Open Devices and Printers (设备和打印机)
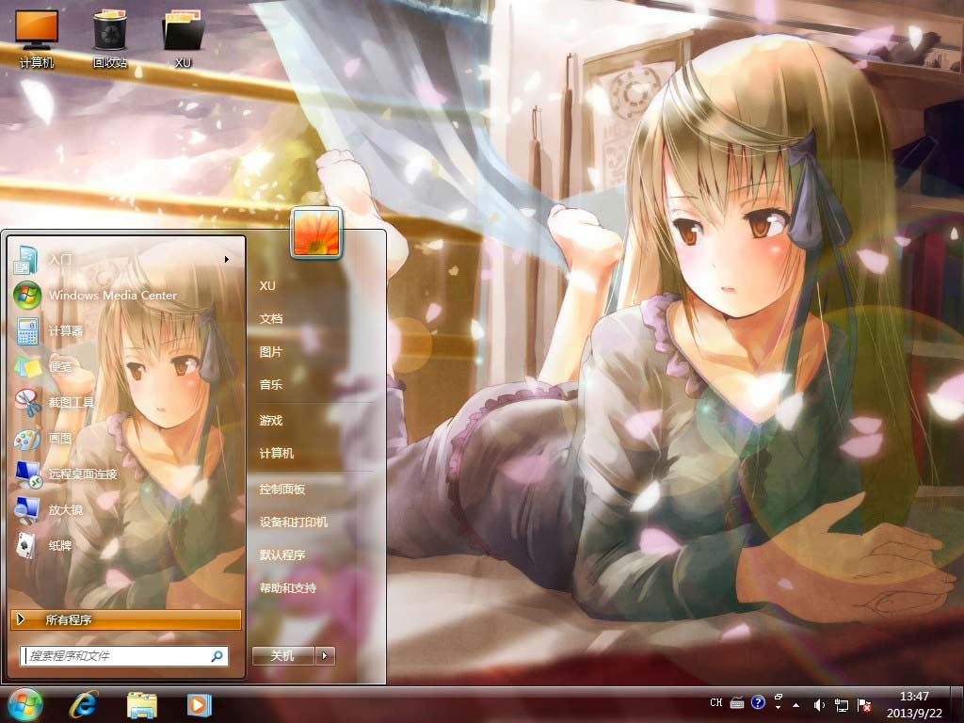This screenshot has width=964, height=723. point(294,522)
